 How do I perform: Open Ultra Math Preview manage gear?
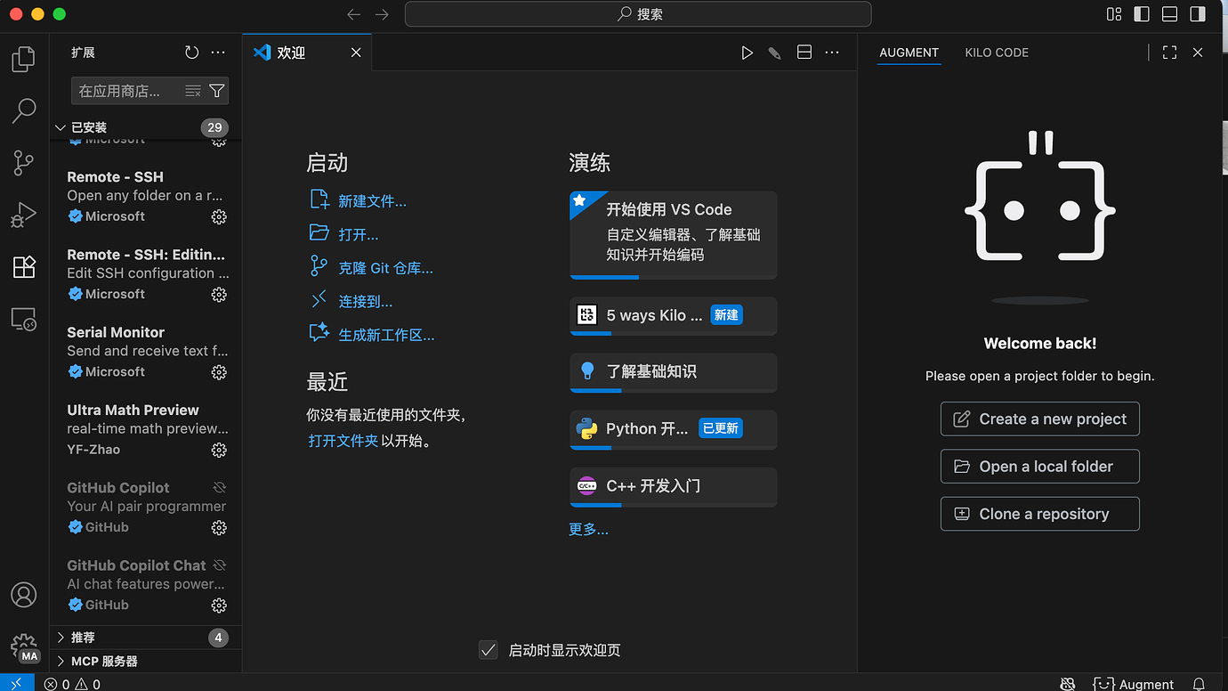pyautogui.click(x=219, y=451)
